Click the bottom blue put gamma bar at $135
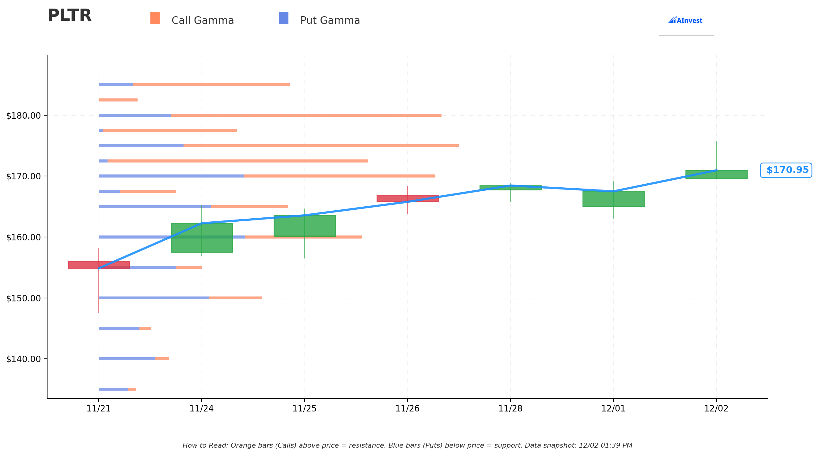The image size is (815, 455). pyautogui.click(x=113, y=389)
